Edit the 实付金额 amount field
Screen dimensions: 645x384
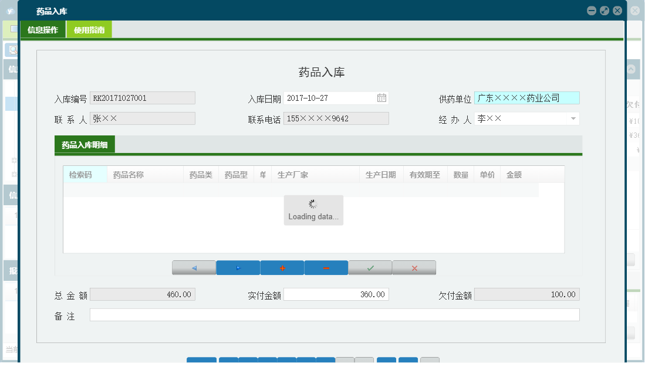[x=336, y=294]
